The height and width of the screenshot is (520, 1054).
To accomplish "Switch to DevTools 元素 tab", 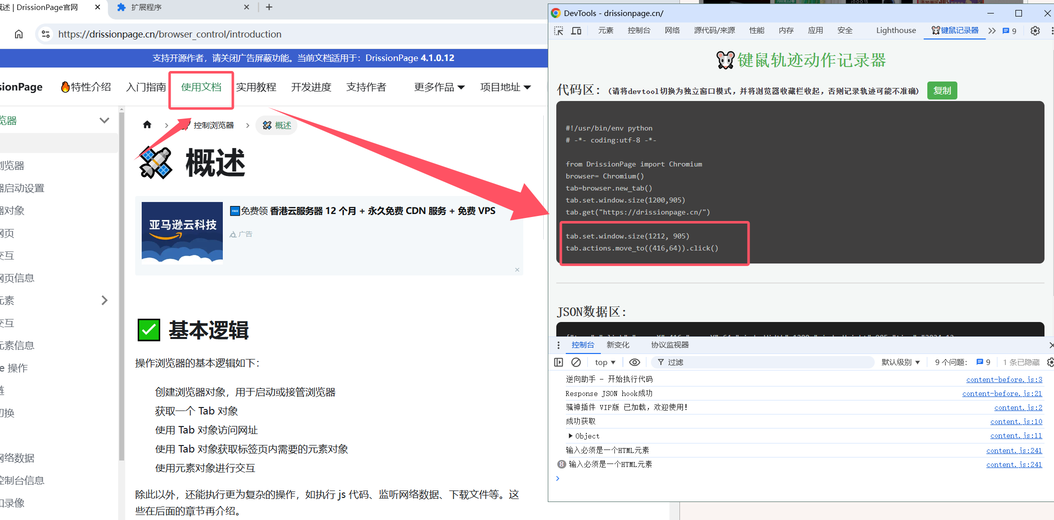I will pos(605,30).
